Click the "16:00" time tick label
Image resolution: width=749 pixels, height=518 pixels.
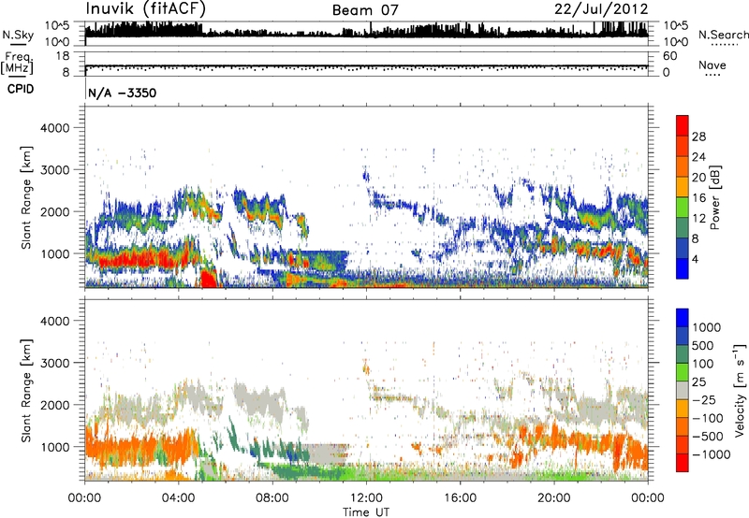[x=460, y=497]
